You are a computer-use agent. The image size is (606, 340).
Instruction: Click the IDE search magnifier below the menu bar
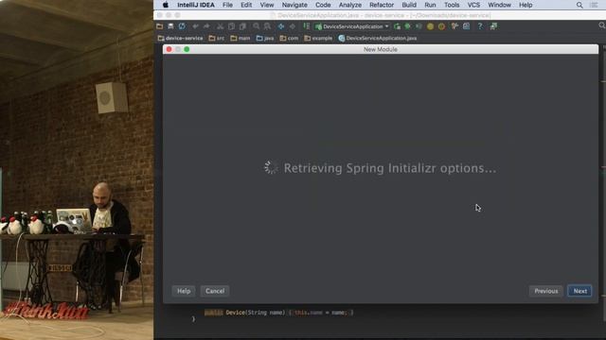[602, 25]
